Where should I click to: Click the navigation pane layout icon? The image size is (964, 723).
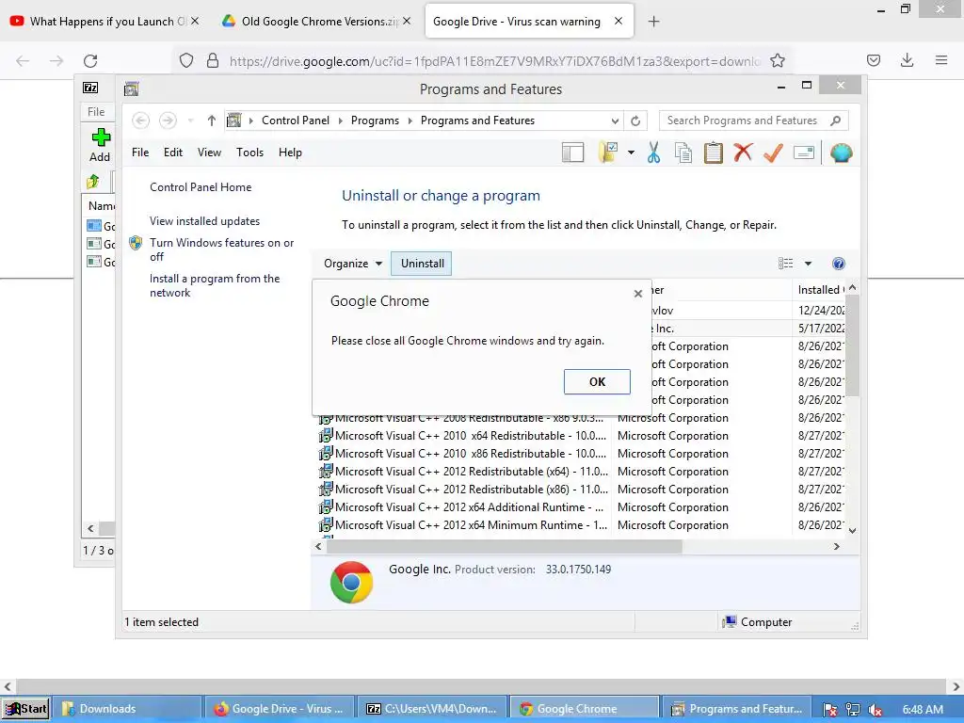point(572,153)
